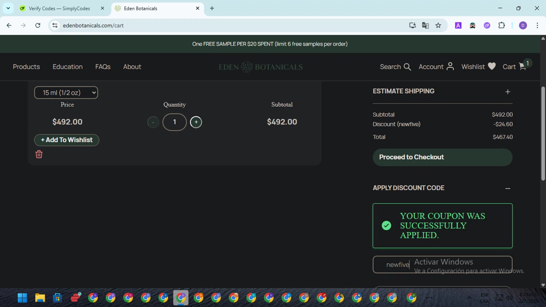The image size is (546, 307).
Task: Bookmark this page with the star icon
Action: click(438, 25)
